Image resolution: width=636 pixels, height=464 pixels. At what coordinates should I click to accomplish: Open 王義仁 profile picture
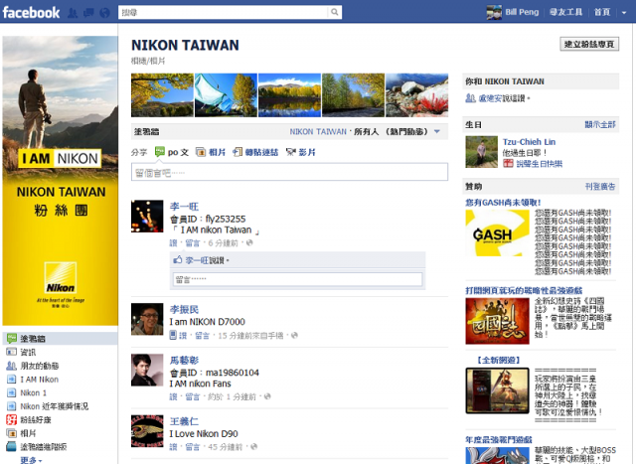coord(147,431)
